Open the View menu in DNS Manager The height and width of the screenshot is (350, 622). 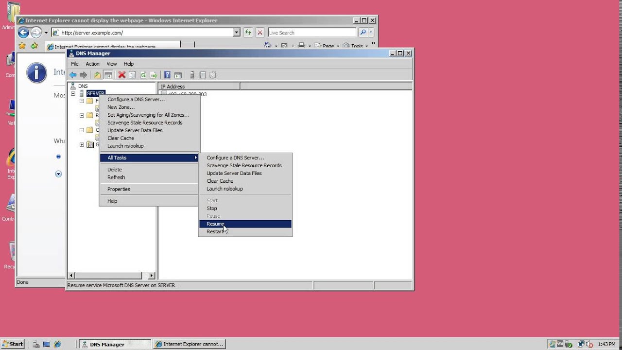tap(112, 64)
